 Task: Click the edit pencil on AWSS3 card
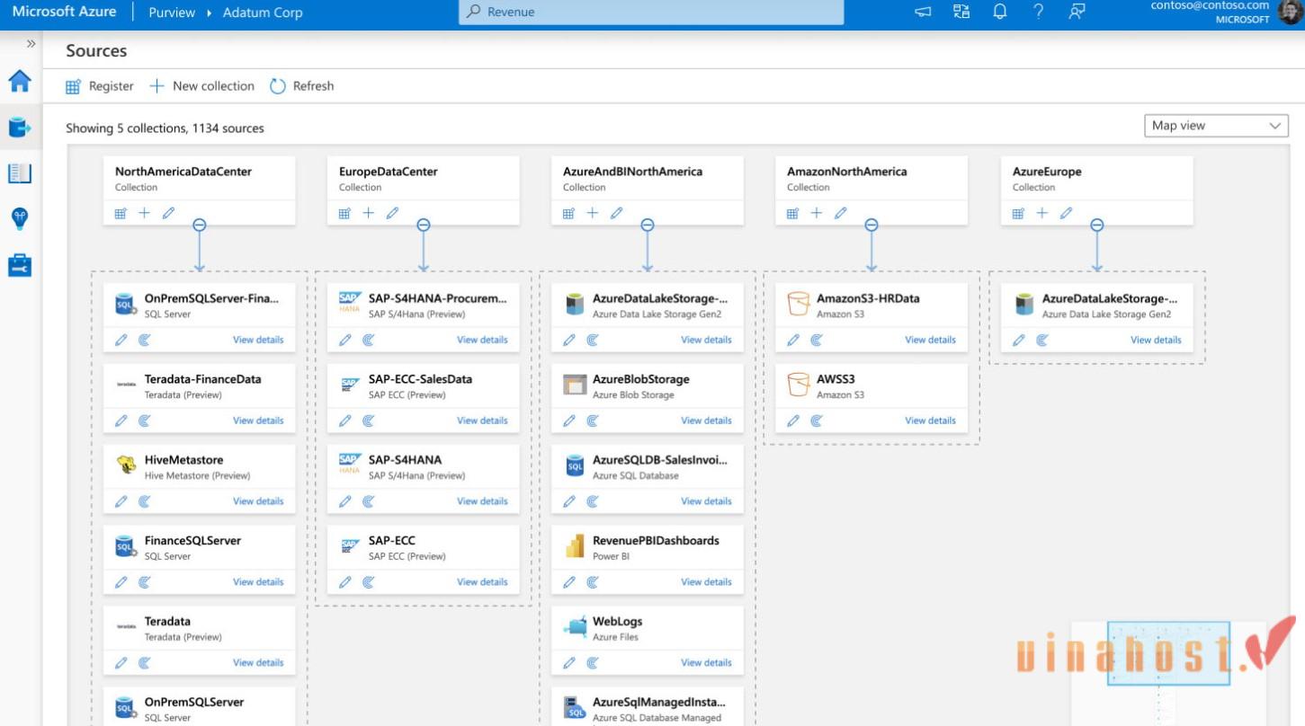pos(793,421)
